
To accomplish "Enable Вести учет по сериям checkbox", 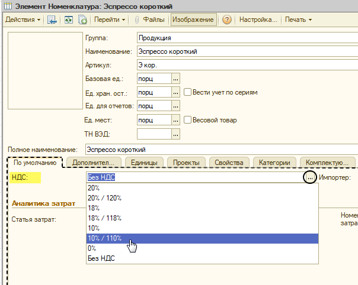I will [187, 92].
